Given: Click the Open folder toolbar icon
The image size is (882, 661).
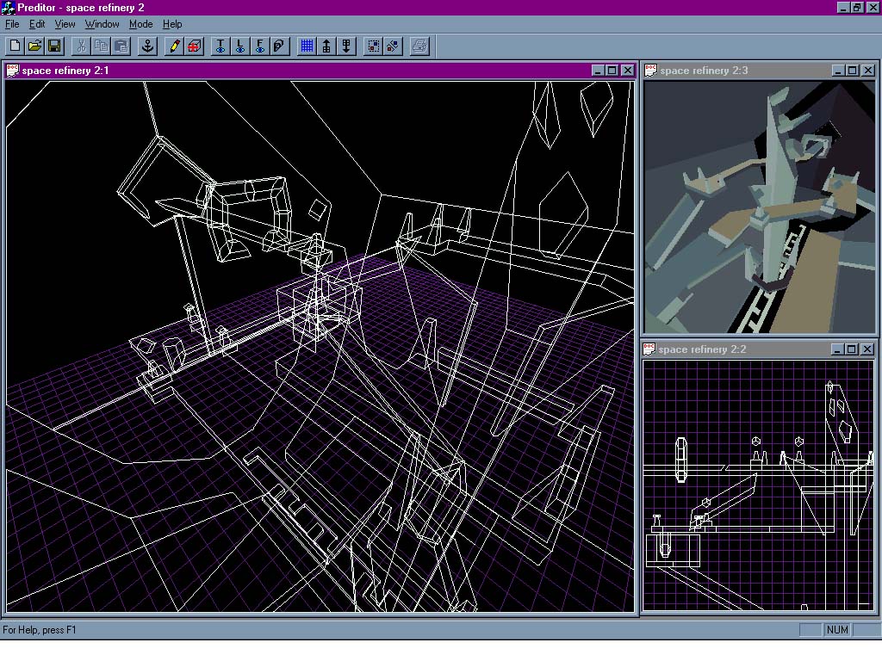Looking at the screenshot, I should click(x=34, y=46).
